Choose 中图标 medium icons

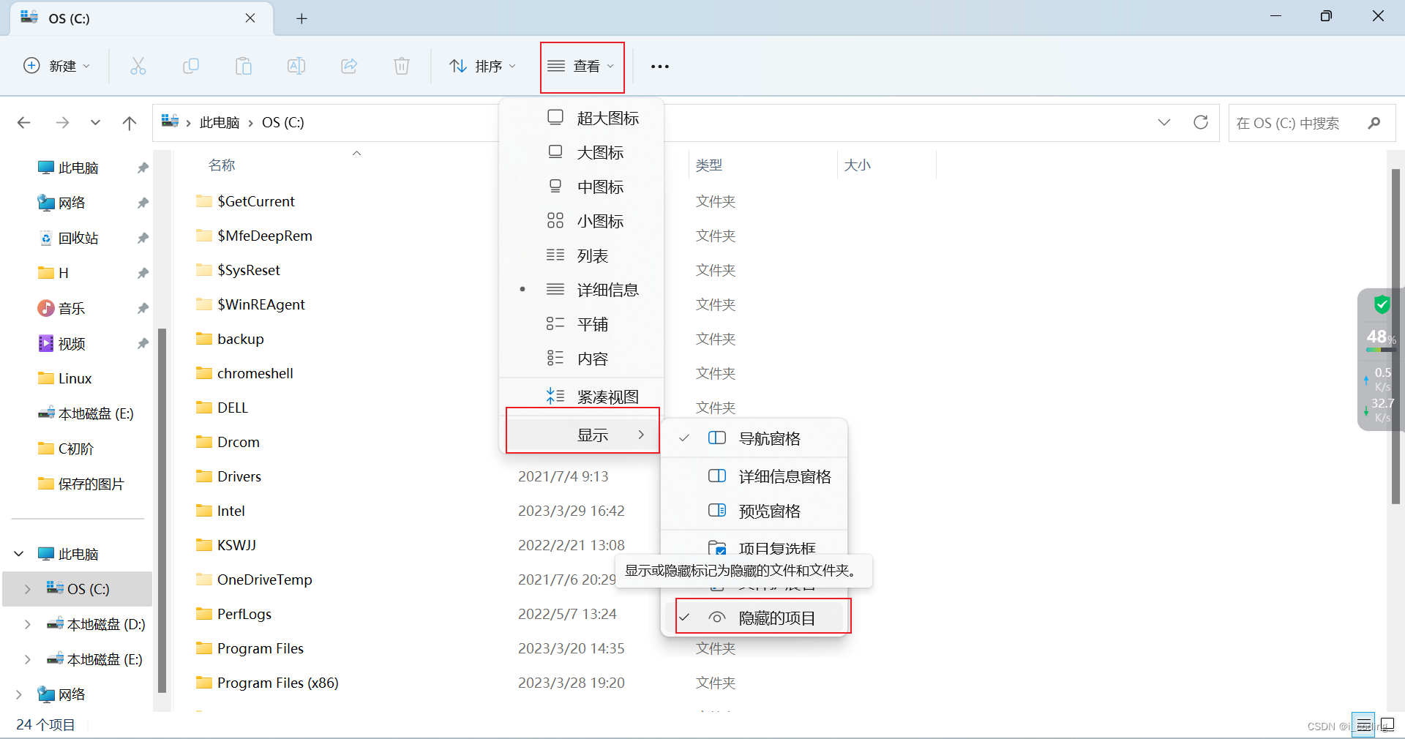point(582,187)
